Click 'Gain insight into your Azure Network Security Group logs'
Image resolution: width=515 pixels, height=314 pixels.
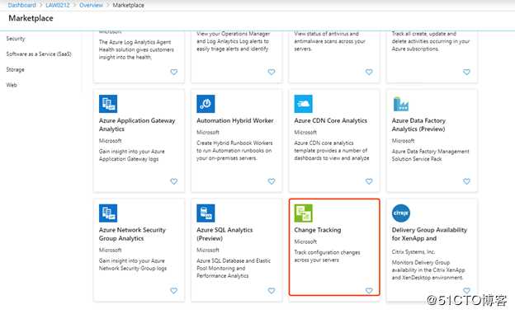coord(133,265)
